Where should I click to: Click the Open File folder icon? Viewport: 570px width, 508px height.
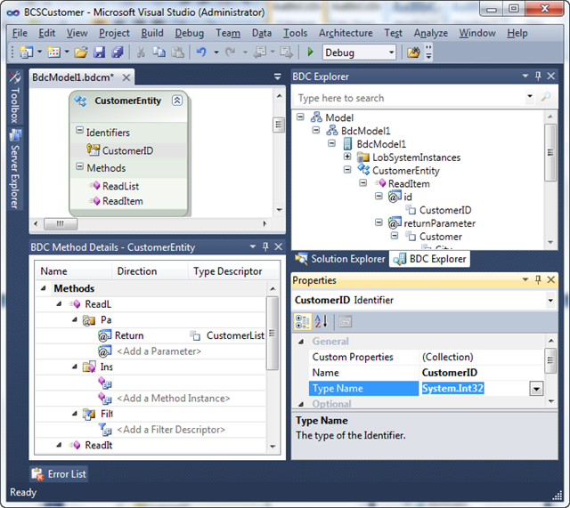(81, 52)
